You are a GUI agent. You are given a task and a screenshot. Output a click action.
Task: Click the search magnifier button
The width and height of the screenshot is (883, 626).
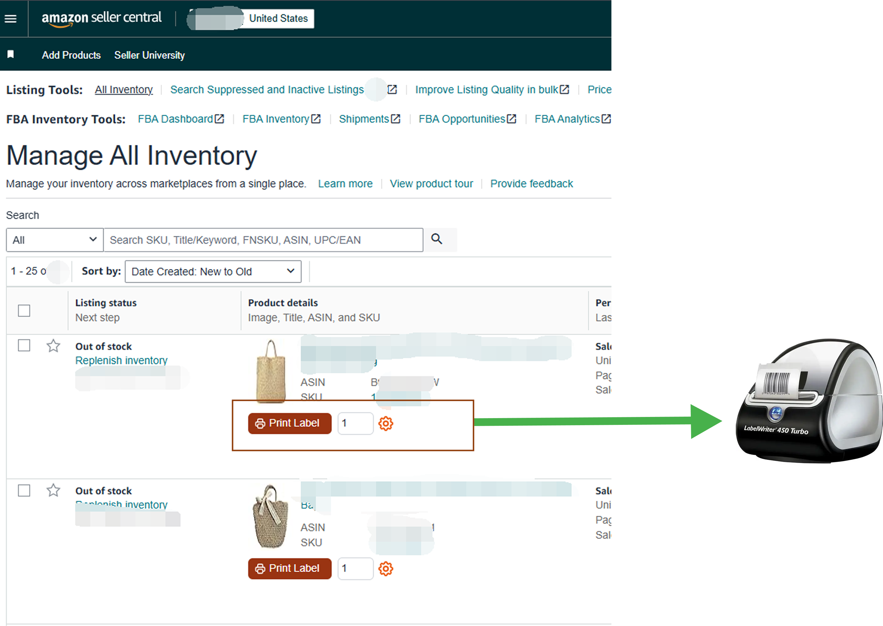click(x=436, y=239)
